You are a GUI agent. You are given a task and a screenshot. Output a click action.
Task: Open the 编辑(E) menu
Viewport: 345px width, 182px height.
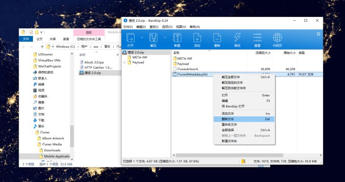click(x=141, y=27)
